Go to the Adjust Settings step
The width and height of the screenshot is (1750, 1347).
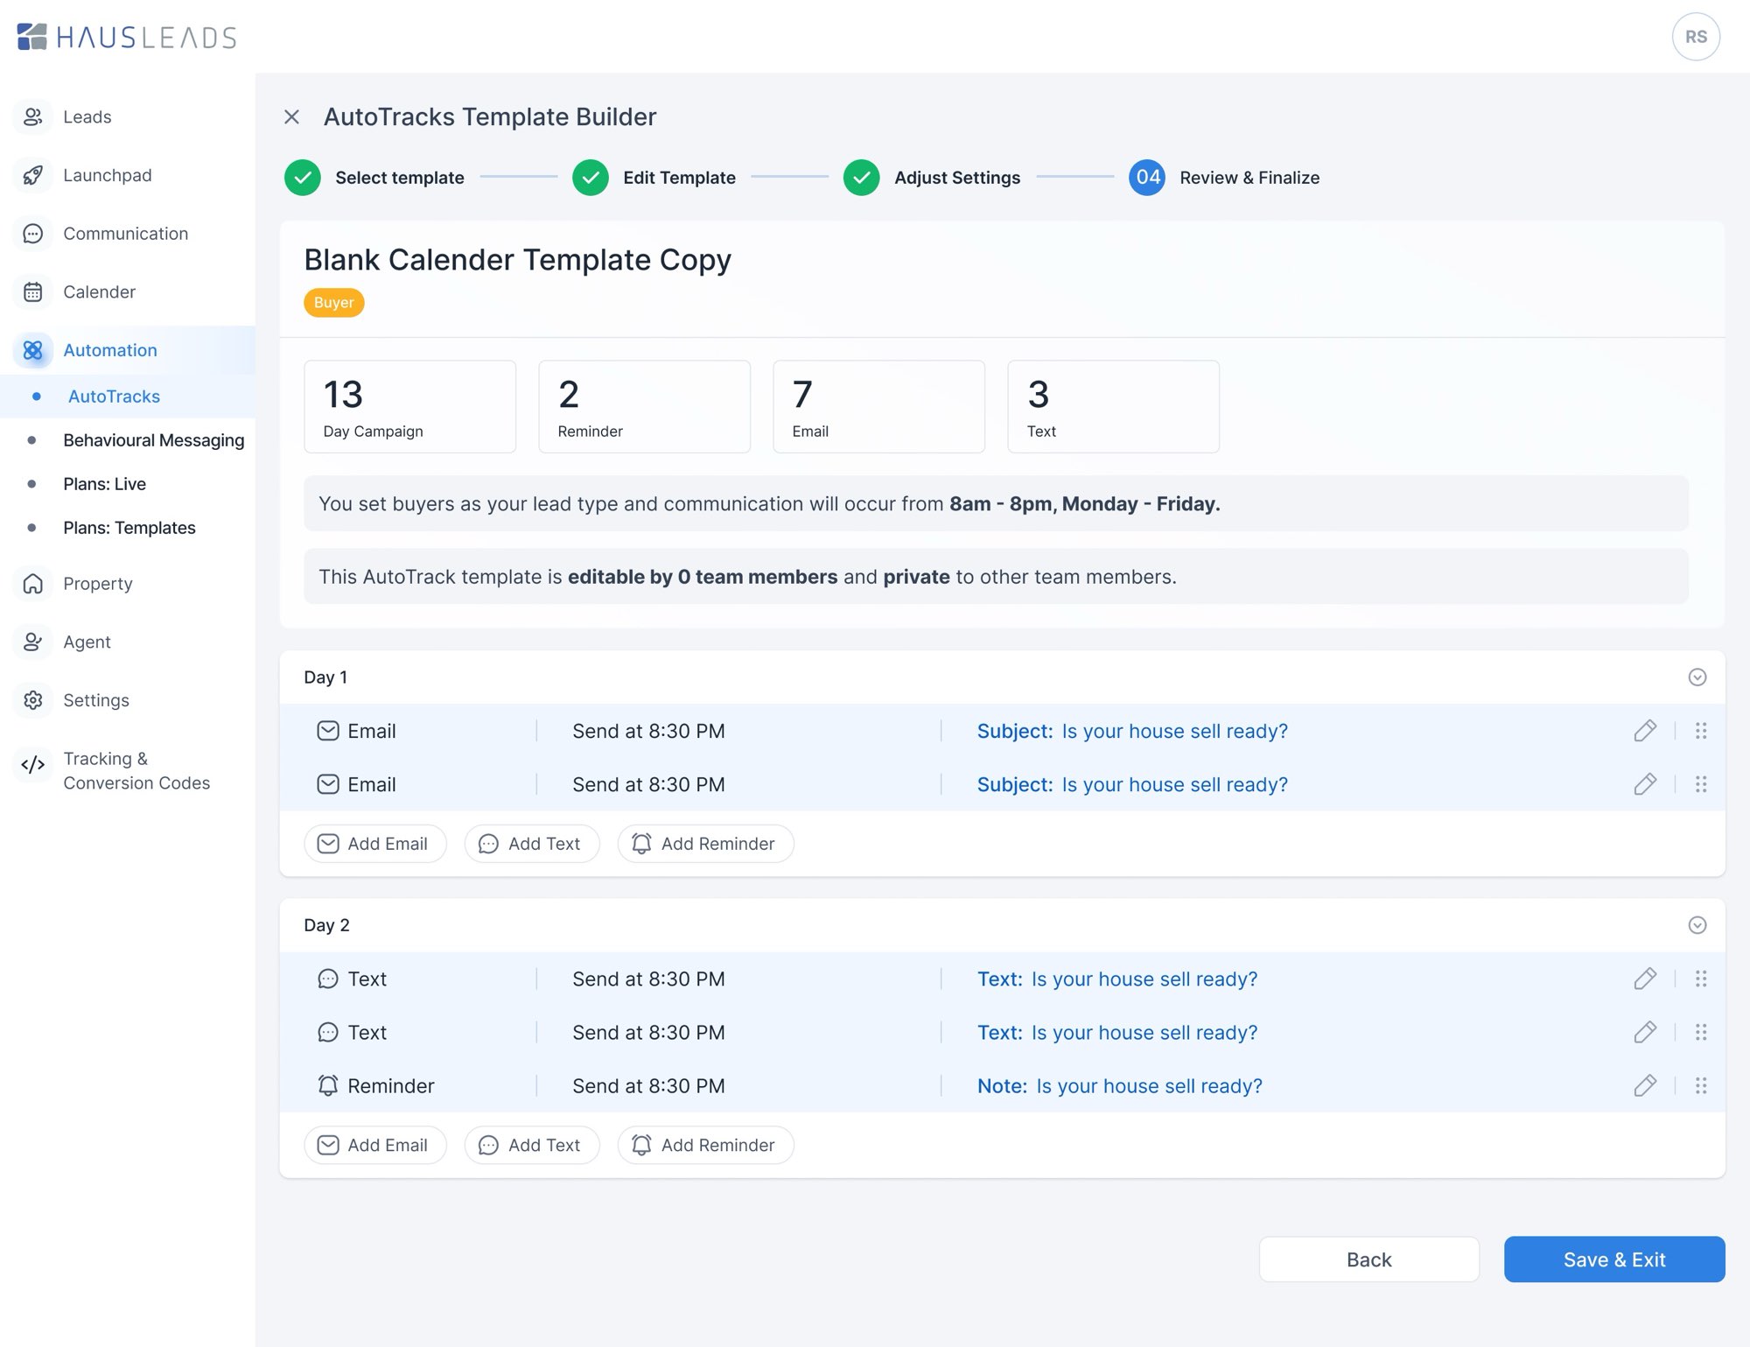click(x=932, y=178)
